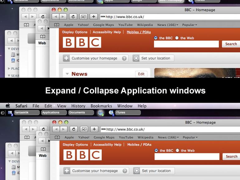This screenshot has width=240, height=180.
Task: Click the BBC logo on upper page
Action: [82, 42]
